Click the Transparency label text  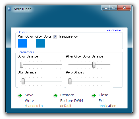[x=68, y=36]
